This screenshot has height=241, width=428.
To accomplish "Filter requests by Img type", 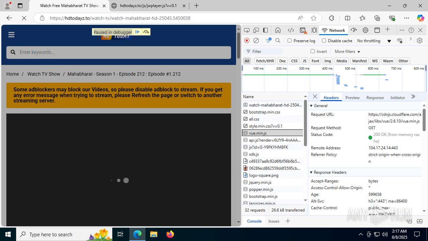I will coord(328,61).
